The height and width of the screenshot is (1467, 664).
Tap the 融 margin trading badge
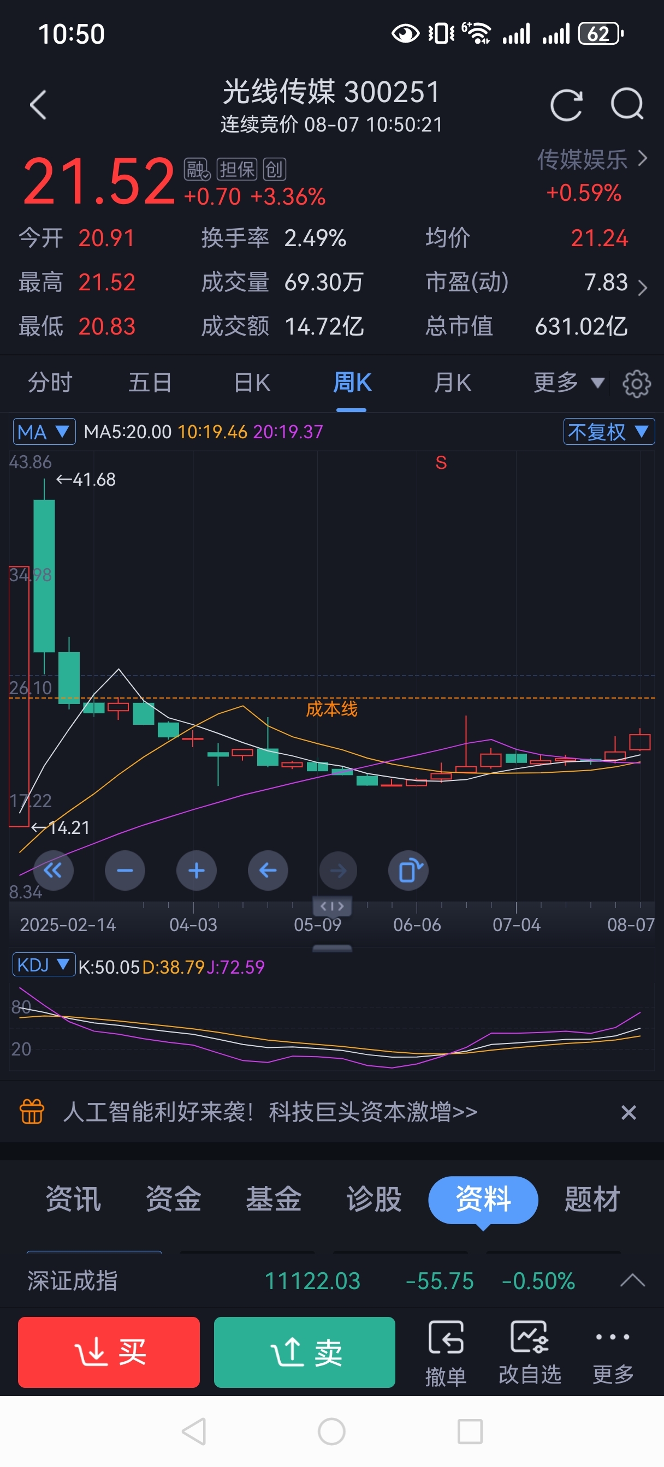click(x=197, y=170)
